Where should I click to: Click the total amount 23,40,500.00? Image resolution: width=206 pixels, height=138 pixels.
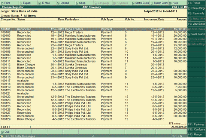(179, 127)
